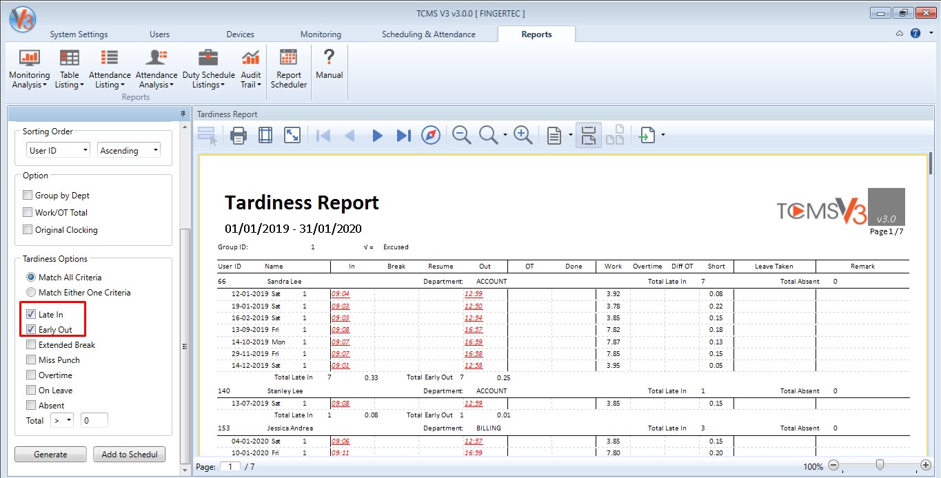Go to previous report page
Screen dimensions: 941x478
coord(350,136)
